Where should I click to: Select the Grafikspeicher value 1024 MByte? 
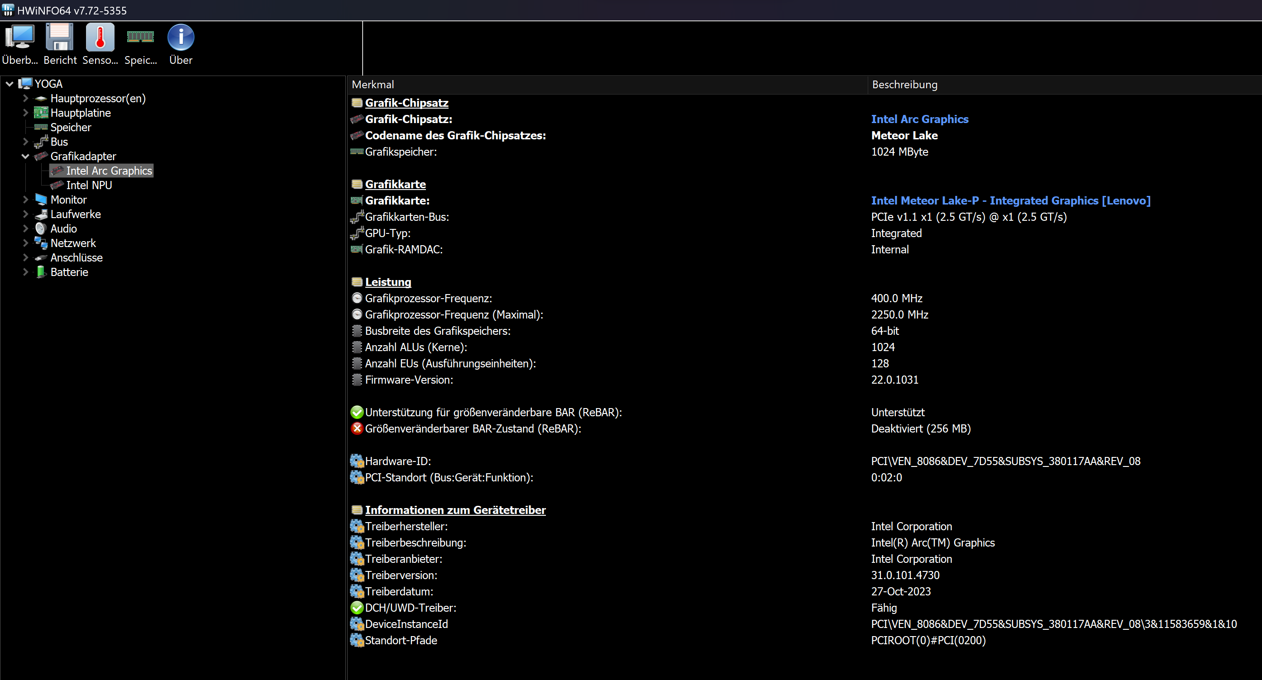tap(899, 152)
